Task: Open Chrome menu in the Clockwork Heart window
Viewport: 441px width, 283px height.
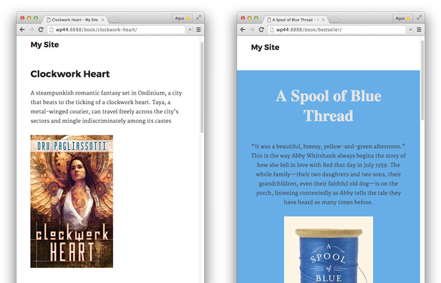Action: click(x=198, y=30)
